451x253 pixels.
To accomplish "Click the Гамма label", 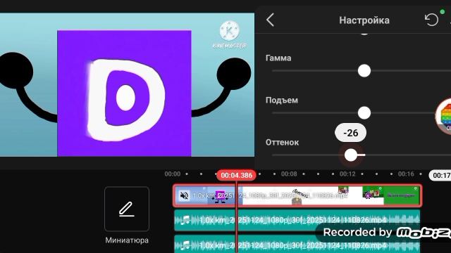I will tap(278, 58).
